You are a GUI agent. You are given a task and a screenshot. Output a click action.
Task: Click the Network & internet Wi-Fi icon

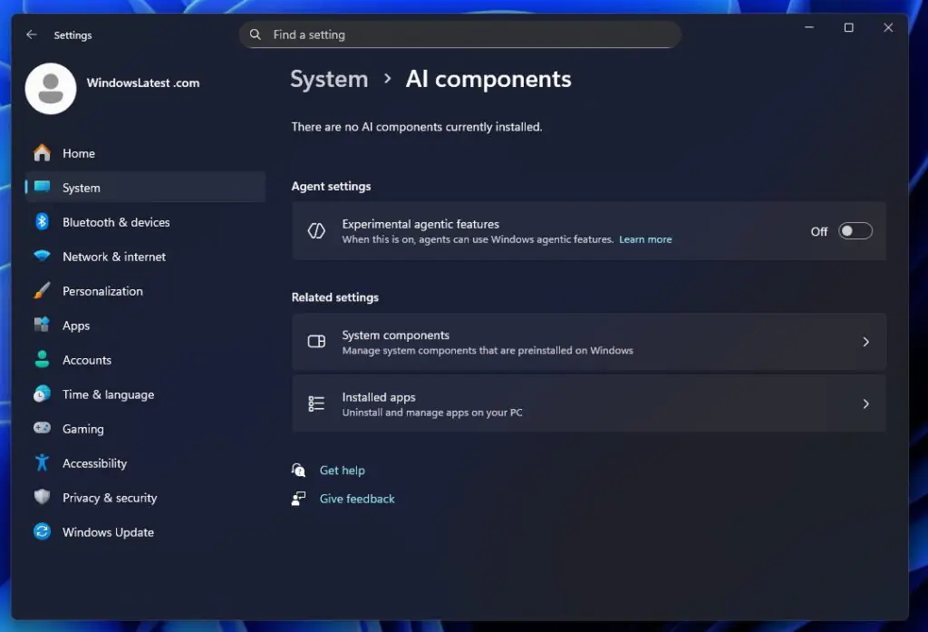point(42,257)
